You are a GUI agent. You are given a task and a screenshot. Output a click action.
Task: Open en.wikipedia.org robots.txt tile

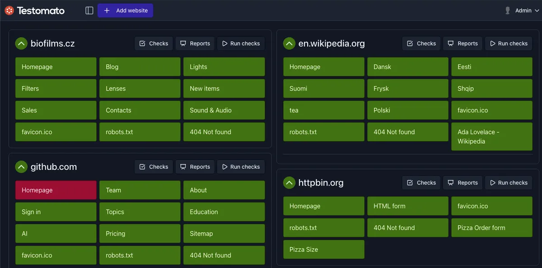(x=324, y=132)
